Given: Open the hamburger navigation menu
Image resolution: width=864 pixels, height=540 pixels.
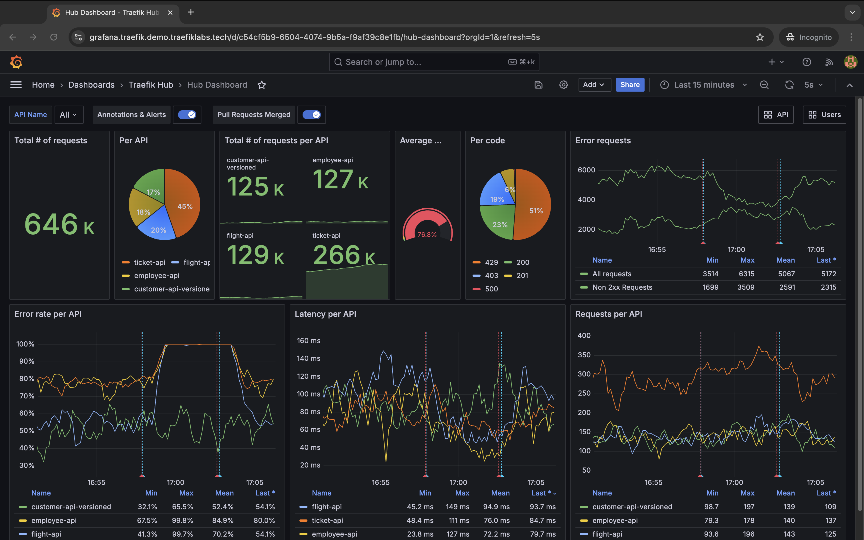Looking at the screenshot, I should click(x=16, y=85).
